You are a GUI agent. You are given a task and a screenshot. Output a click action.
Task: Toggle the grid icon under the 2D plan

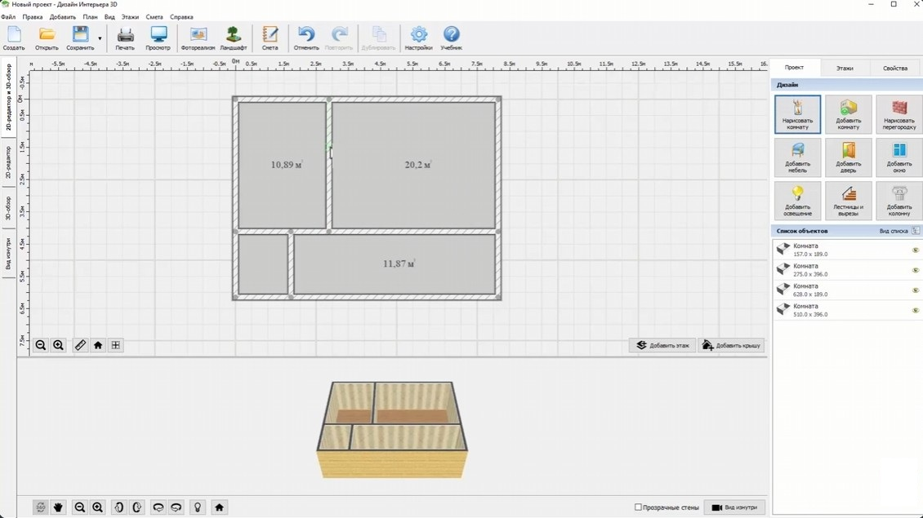(x=115, y=345)
